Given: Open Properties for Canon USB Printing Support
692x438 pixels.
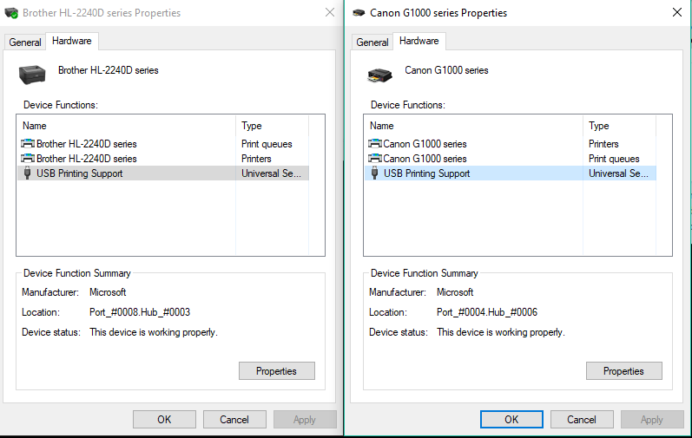Looking at the screenshot, I should point(623,371).
